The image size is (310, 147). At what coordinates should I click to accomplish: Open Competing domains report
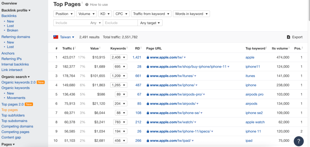click(17, 126)
